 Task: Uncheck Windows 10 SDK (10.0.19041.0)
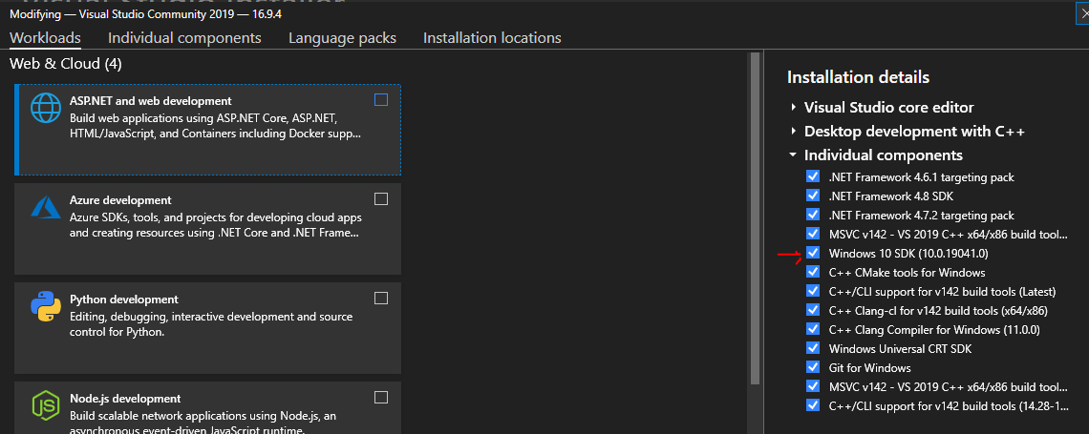(x=813, y=254)
